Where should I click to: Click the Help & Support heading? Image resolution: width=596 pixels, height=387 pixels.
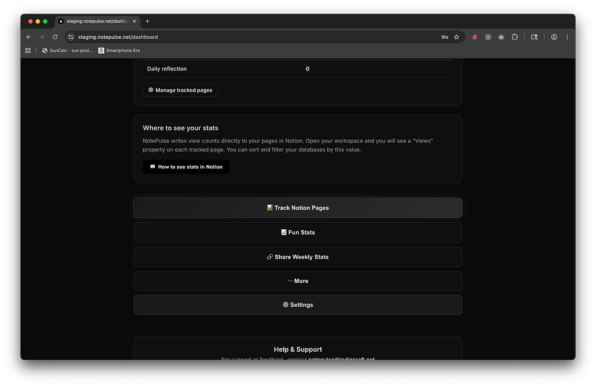[298, 349]
